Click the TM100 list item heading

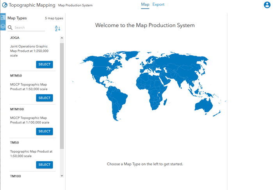16,176
